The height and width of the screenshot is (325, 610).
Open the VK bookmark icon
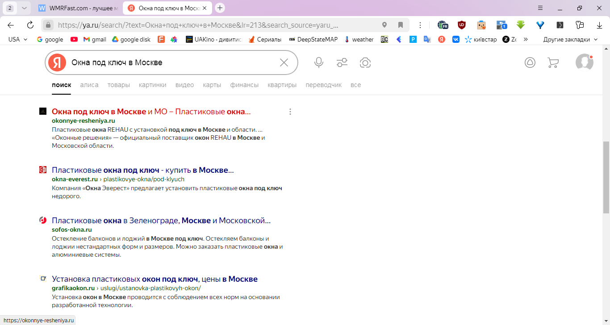tap(456, 39)
